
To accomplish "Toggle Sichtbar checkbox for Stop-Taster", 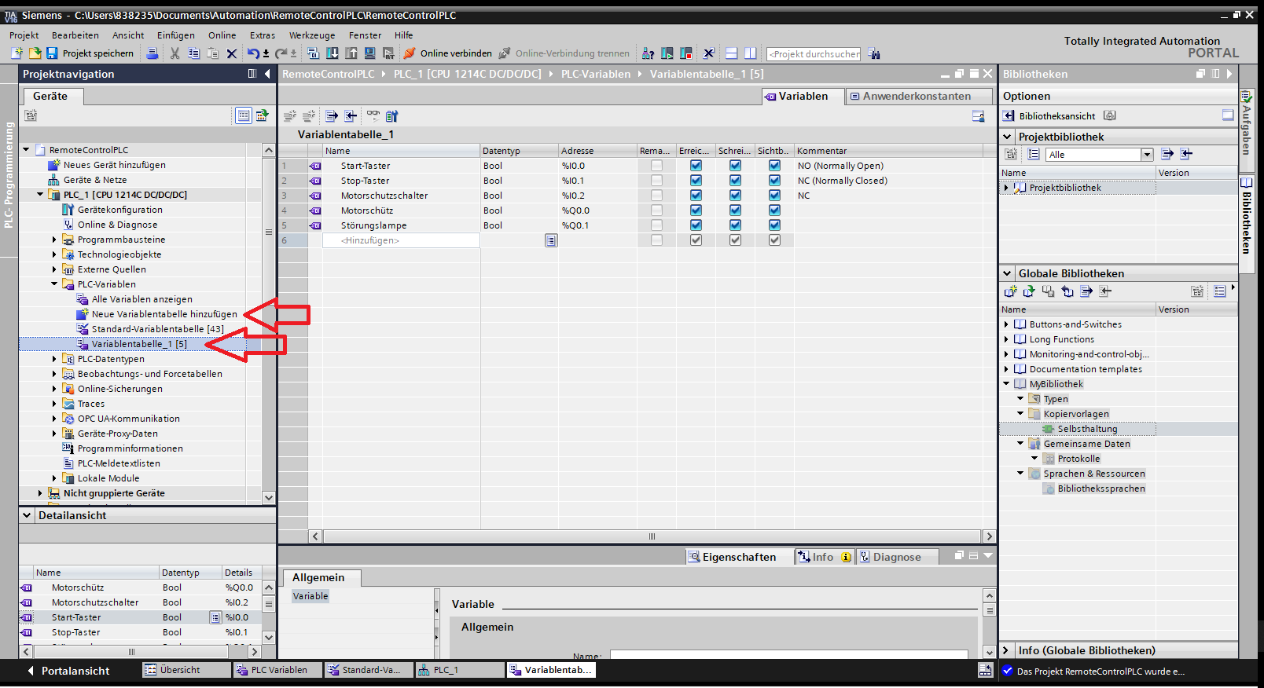I will (774, 181).
